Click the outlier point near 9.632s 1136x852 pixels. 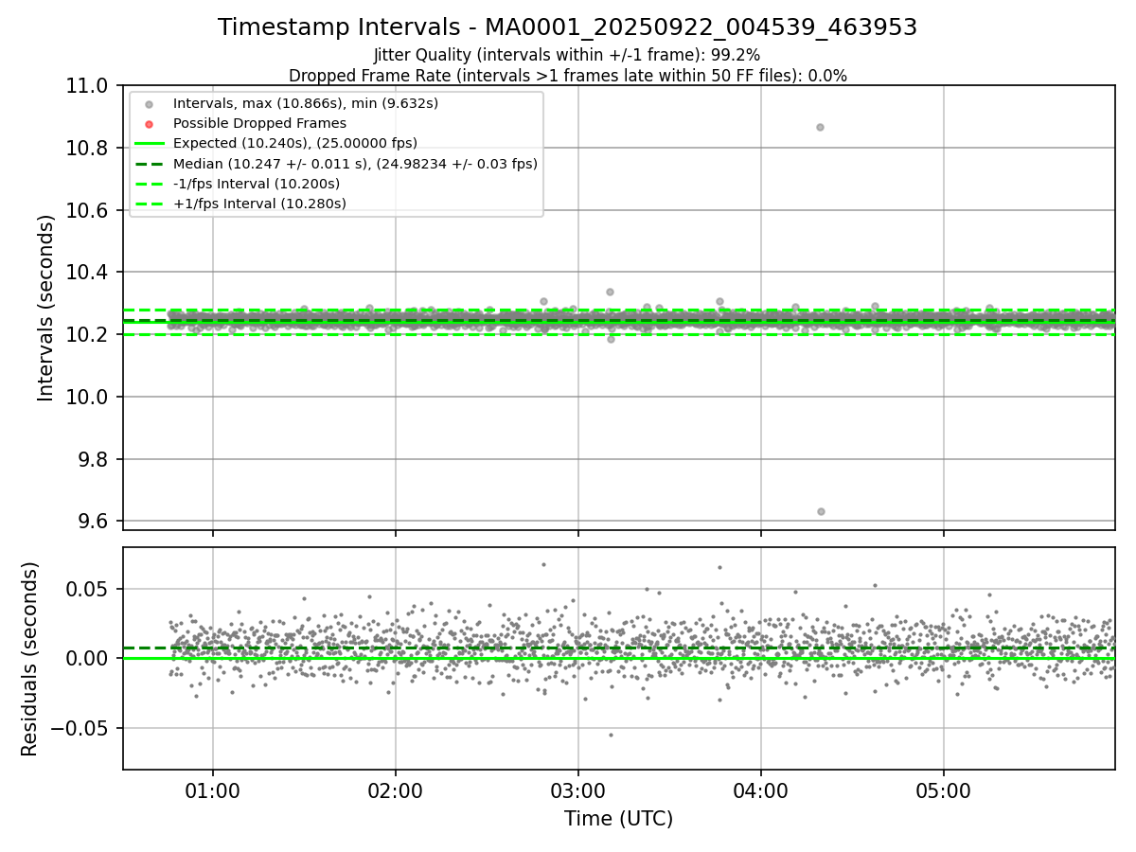coord(821,511)
